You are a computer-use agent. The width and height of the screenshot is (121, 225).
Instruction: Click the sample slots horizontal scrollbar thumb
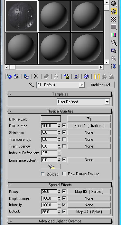click(13, 67)
